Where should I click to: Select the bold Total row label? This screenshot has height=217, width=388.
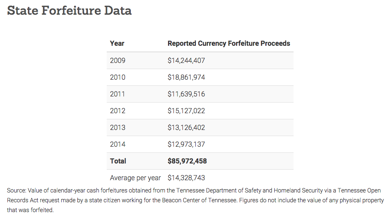pos(118,161)
